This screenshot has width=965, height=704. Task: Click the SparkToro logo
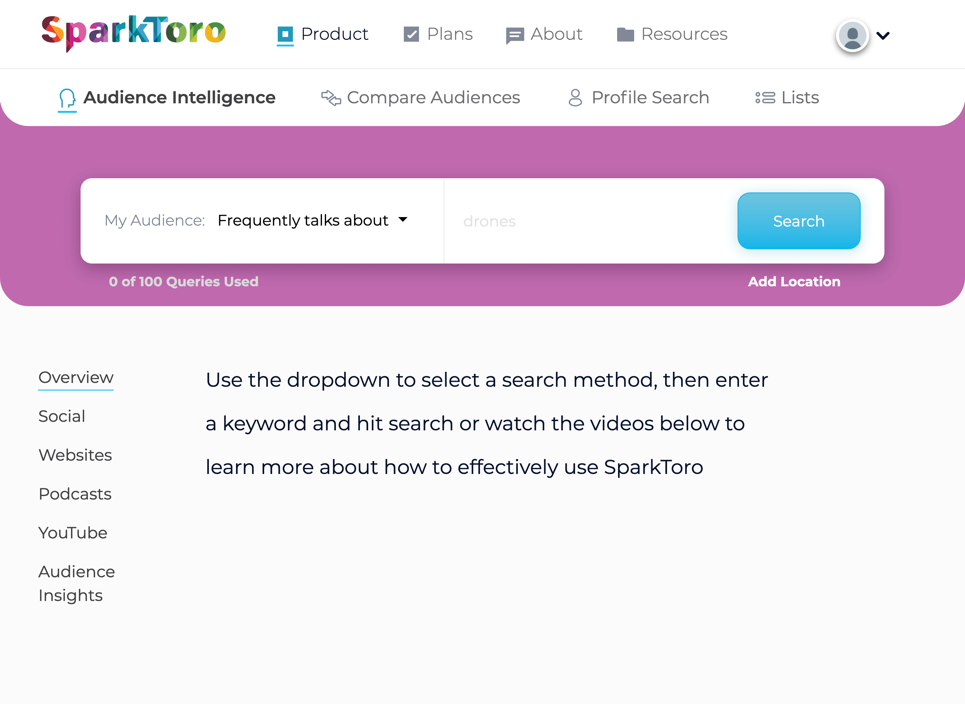[133, 33]
